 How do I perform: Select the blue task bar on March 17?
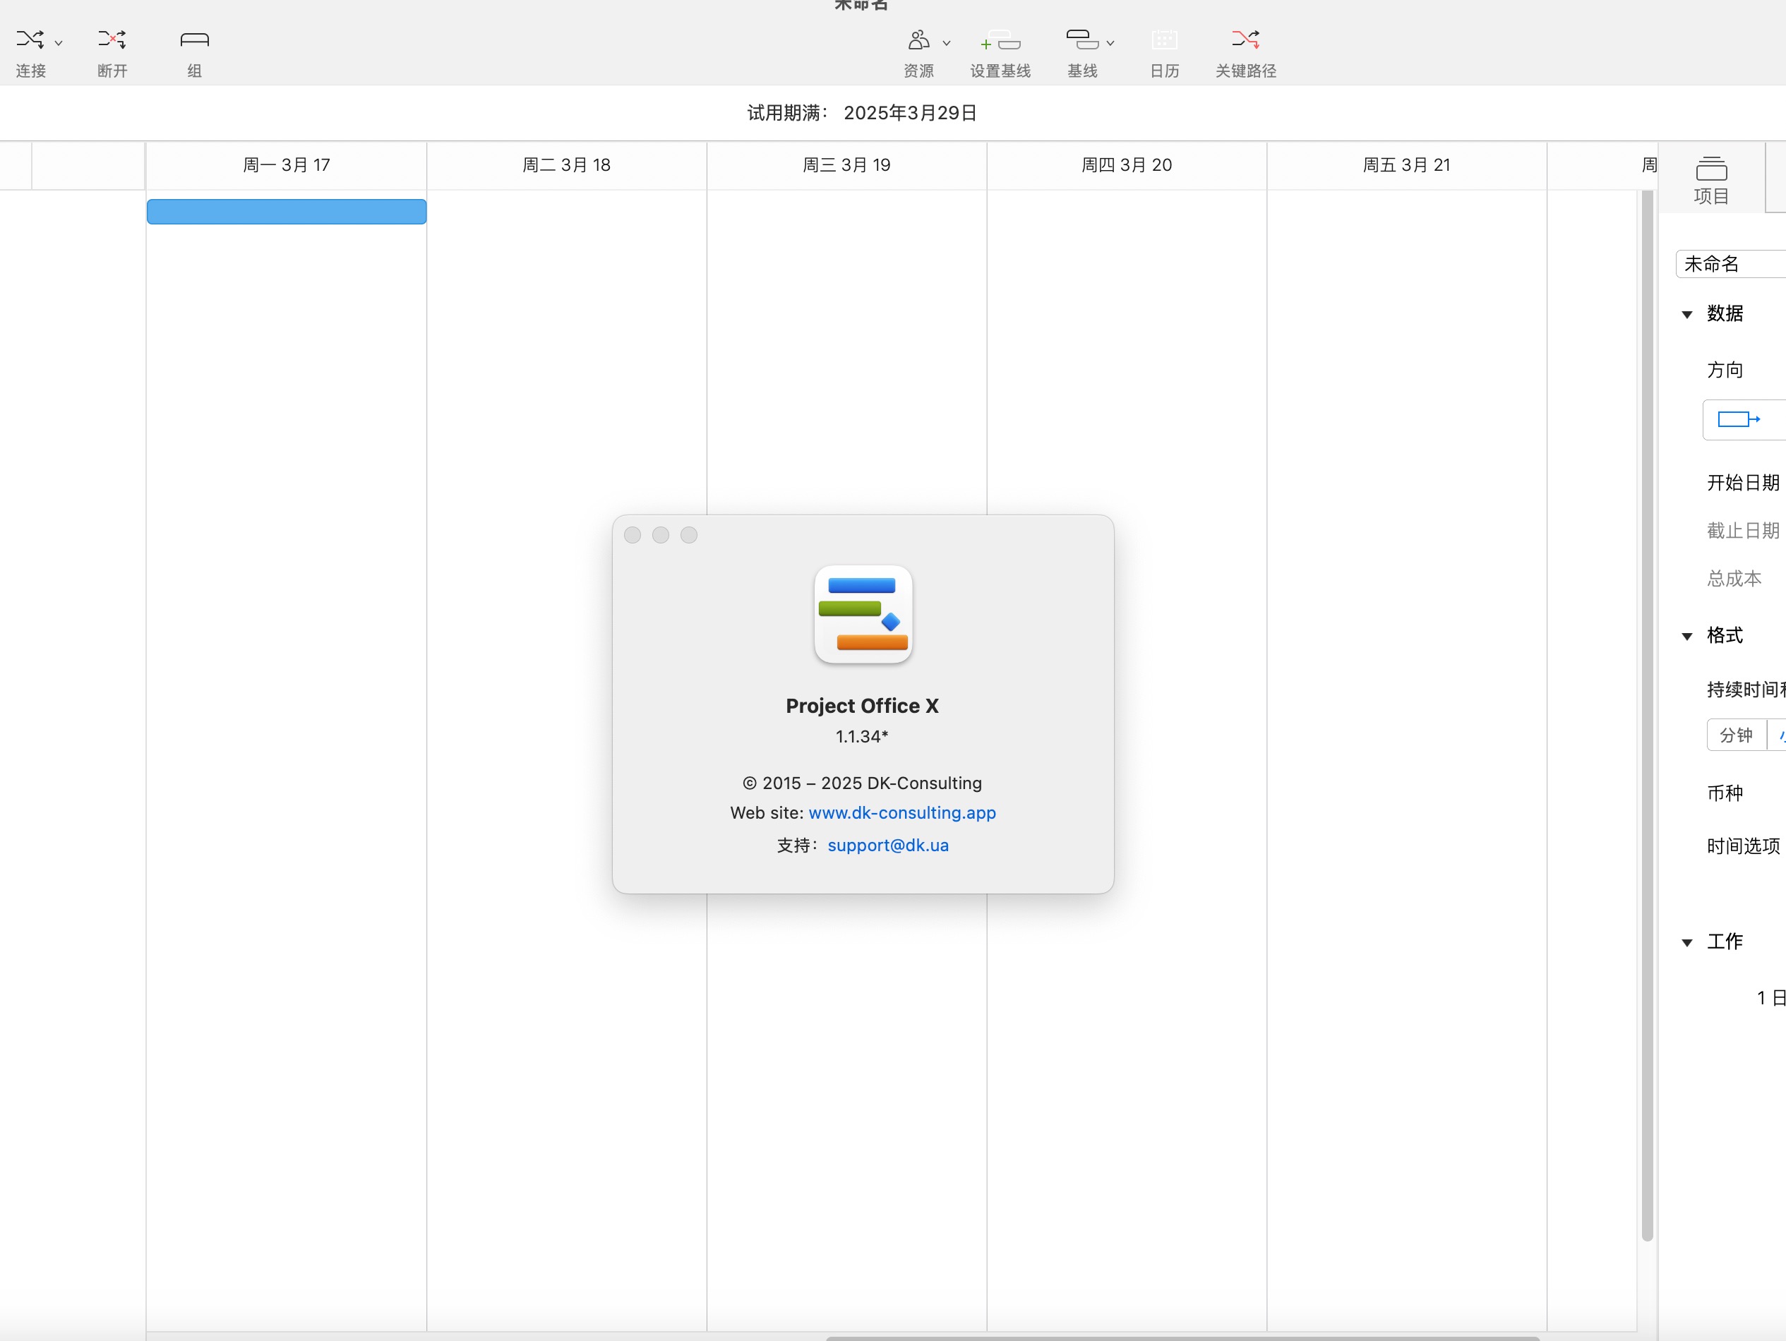[x=287, y=212]
